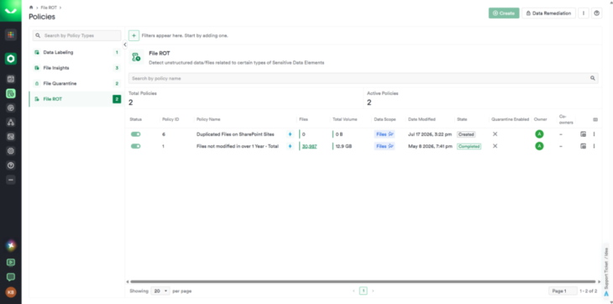613x304 pixels.
Task: Open the video tutorials play icon in sidebar
Action: click(x=11, y=262)
